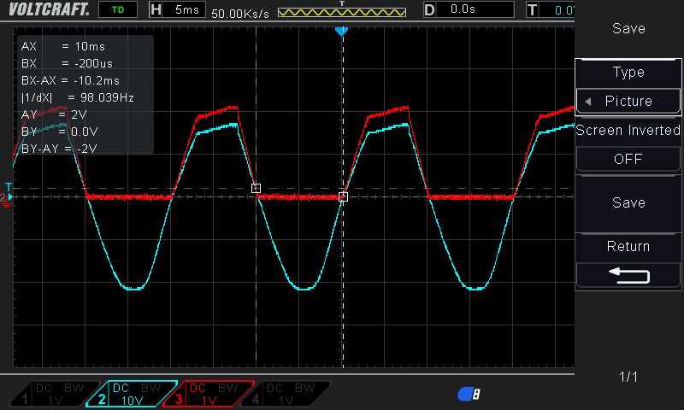Screen dimensions: 684x410
Task: Select the left cursor square marker
Action: (x=256, y=188)
